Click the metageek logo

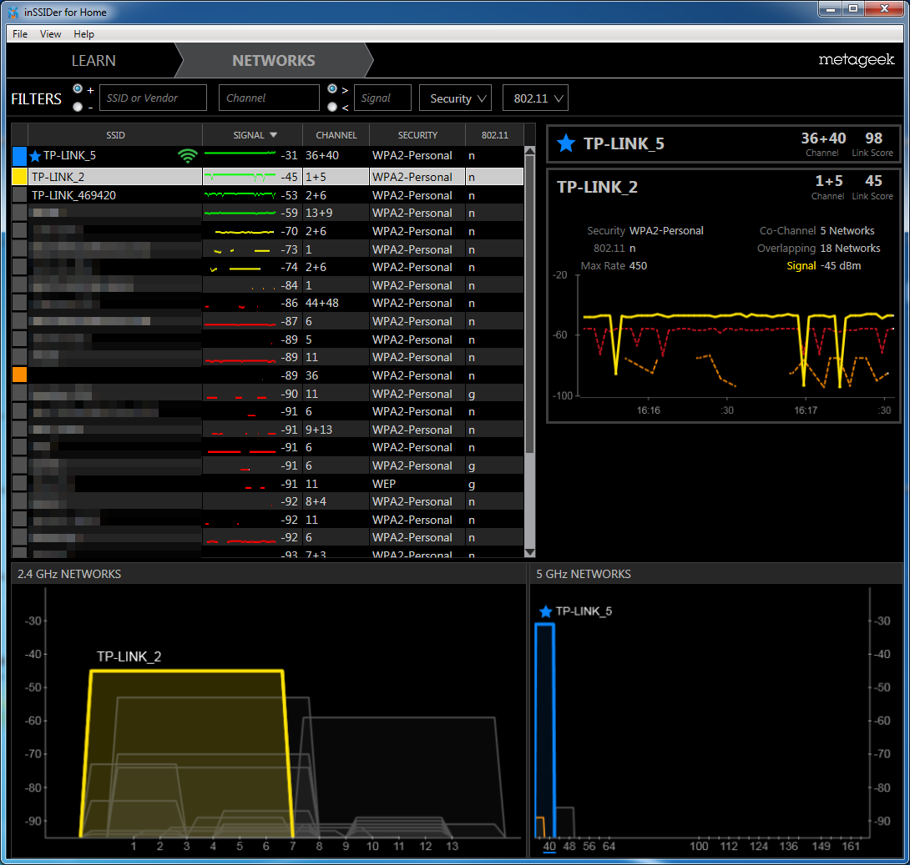[x=856, y=59]
